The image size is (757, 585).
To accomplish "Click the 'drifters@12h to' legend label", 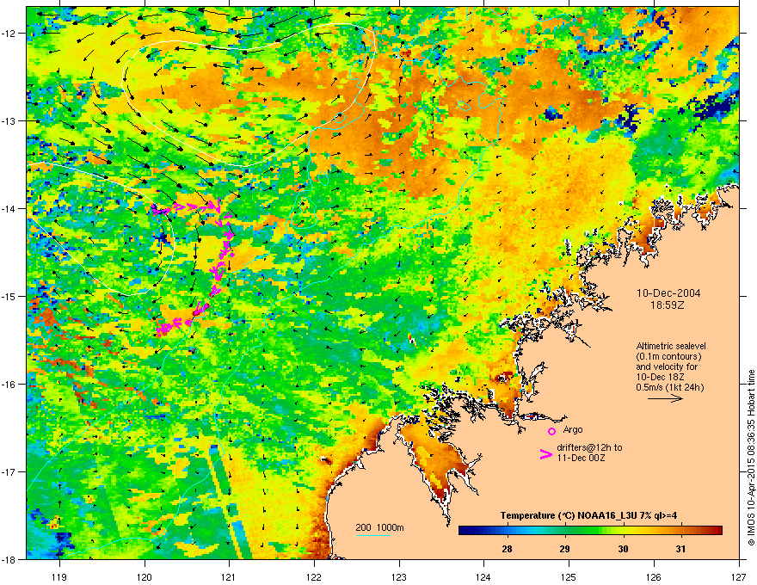I will (x=589, y=447).
